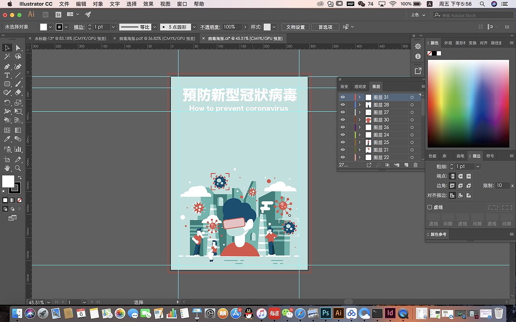
Task: Click the 首选项 preferences button
Action: pos(325,27)
